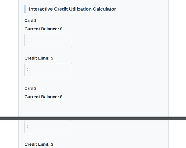Click the dollar sign in Card 1's Current Balance label
The height and width of the screenshot is (148, 186).
(x=61, y=29)
